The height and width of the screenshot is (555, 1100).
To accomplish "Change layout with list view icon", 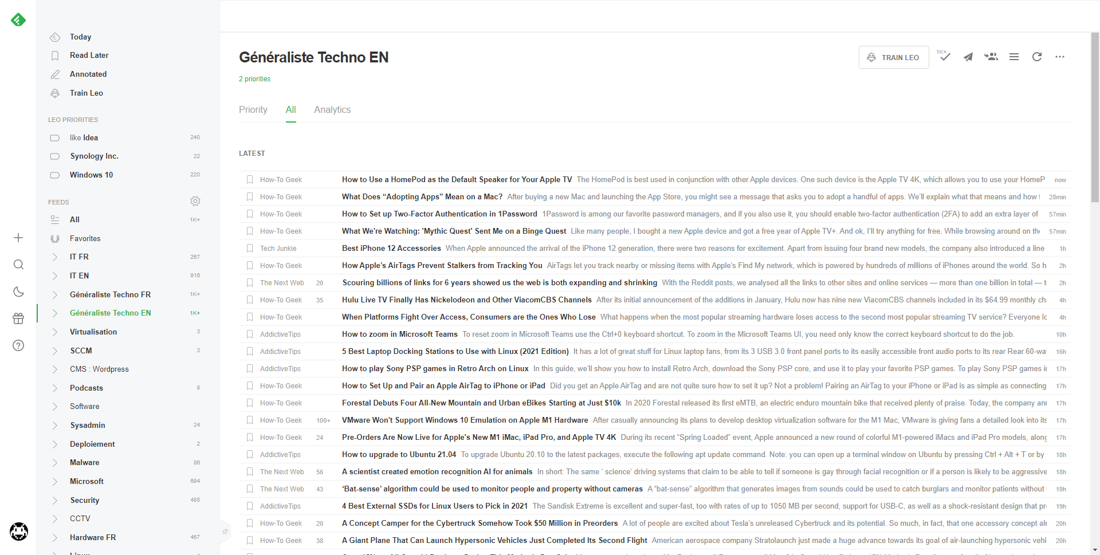I will click(x=1014, y=57).
